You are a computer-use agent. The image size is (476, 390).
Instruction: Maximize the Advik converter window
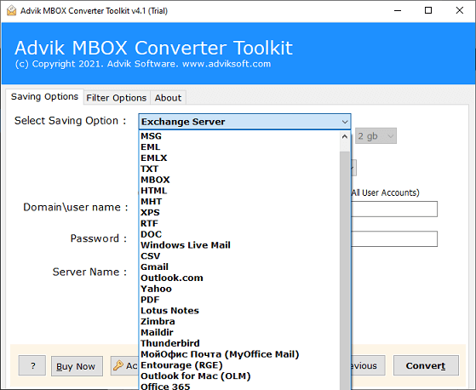pos(428,10)
